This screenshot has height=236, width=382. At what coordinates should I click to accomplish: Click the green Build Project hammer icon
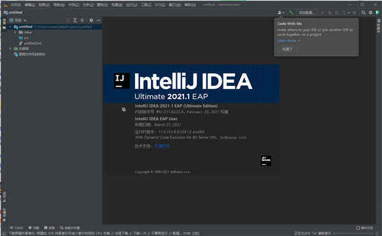click(x=291, y=13)
